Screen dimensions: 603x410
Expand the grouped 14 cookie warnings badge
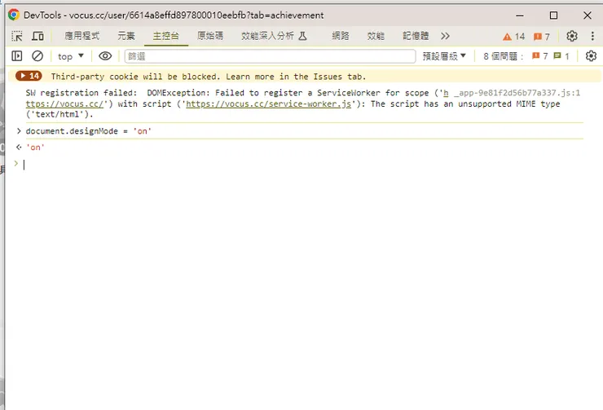pos(29,76)
